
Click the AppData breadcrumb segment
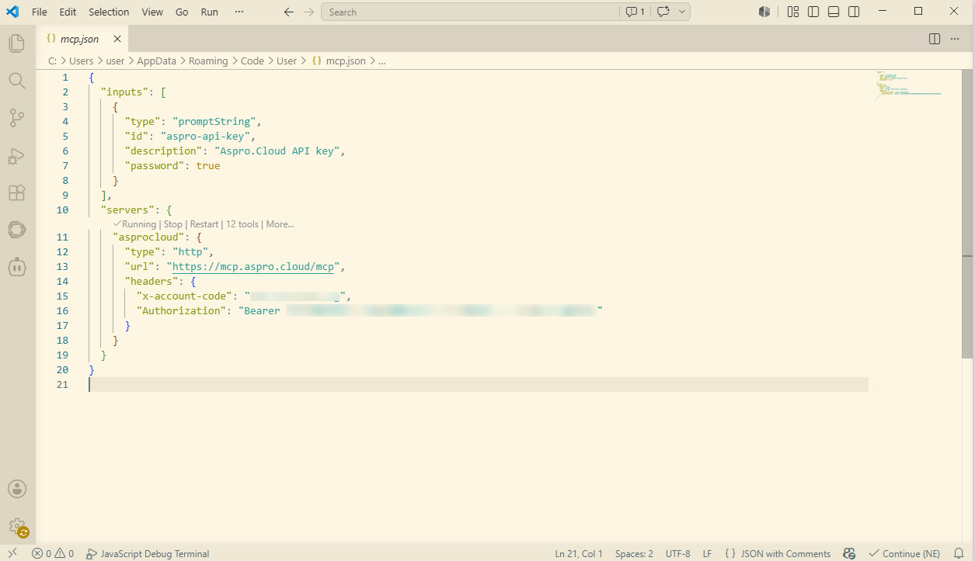click(157, 61)
